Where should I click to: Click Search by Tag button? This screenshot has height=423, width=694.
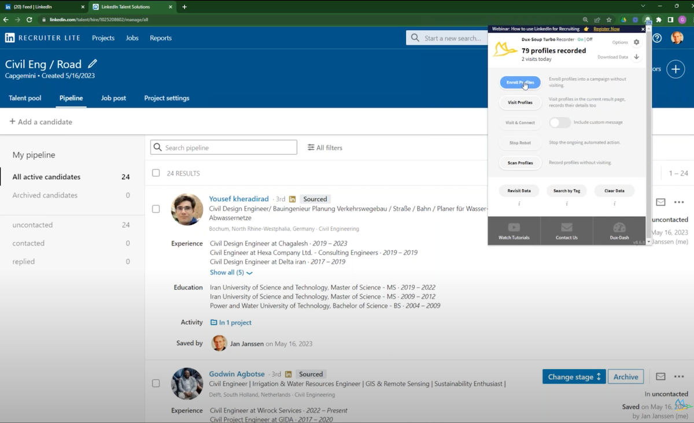[x=567, y=191]
